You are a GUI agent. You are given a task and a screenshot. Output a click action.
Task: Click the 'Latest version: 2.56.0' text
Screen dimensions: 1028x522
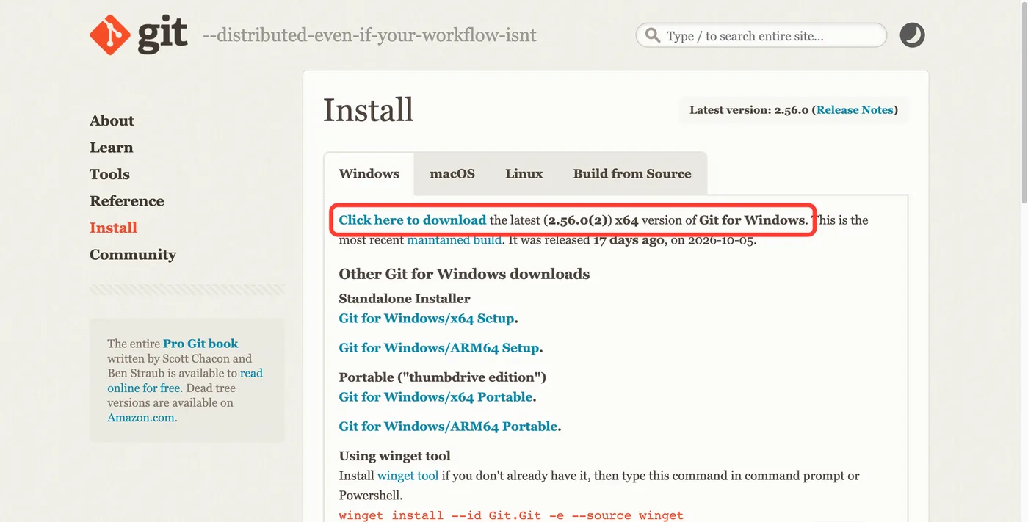749,110
